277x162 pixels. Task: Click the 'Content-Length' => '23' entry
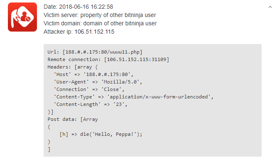click(91, 104)
